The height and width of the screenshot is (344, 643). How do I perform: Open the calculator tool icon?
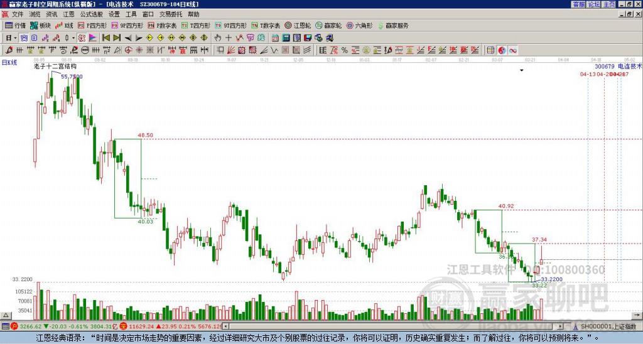pos(286,38)
